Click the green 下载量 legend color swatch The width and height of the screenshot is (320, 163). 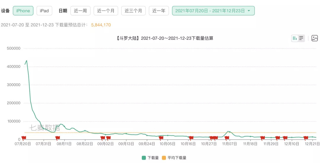pyautogui.click(x=144, y=158)
